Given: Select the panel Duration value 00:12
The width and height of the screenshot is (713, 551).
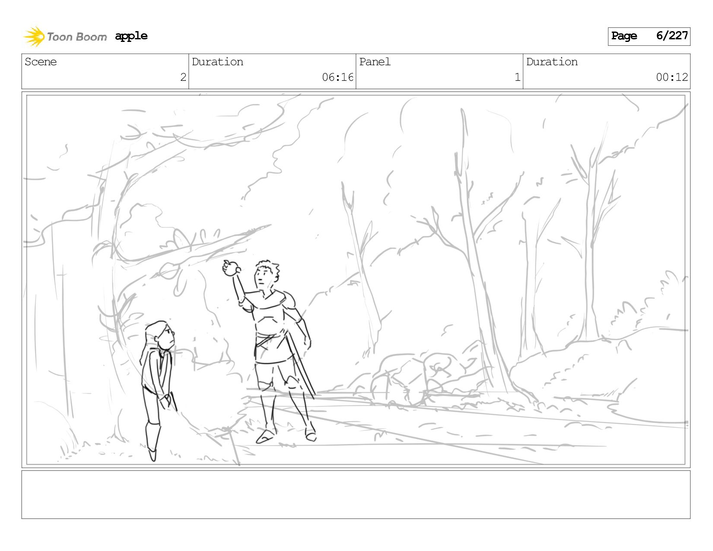Looking at the screenshot, I should (x=672, y=77).
